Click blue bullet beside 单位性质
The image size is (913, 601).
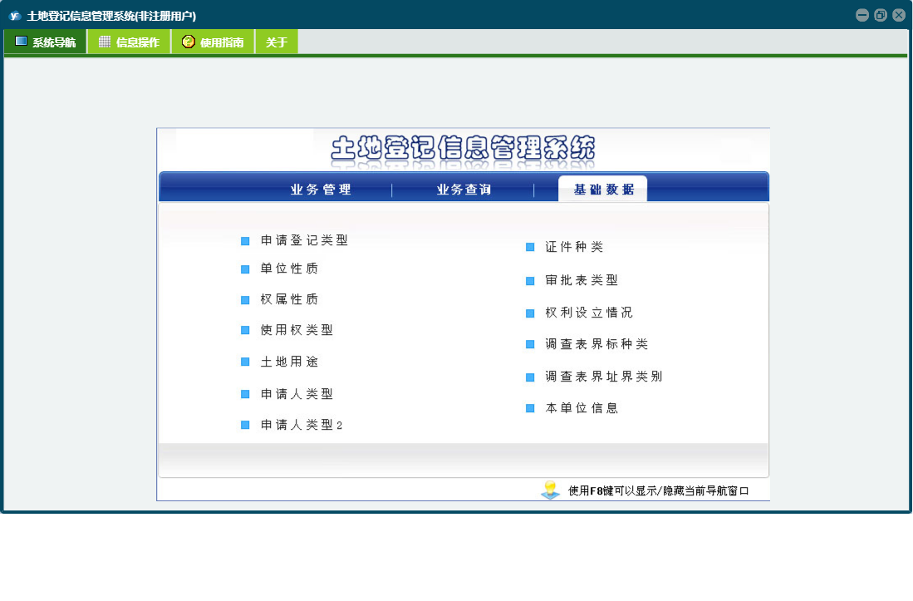click(x=245, y=269)
